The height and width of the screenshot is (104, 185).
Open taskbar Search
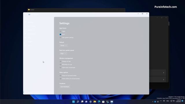tap(78, 102)
